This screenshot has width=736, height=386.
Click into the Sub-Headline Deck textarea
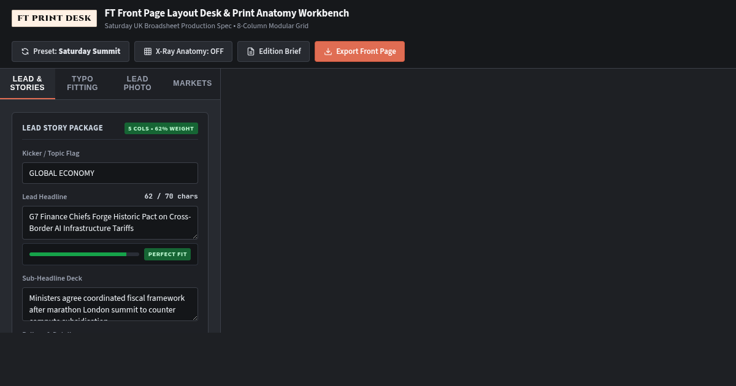110,304
